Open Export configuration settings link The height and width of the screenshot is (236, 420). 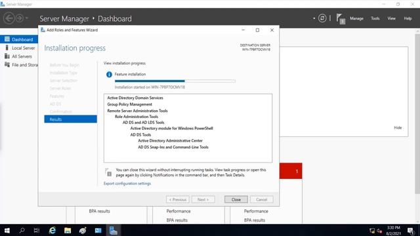point(127,184)
